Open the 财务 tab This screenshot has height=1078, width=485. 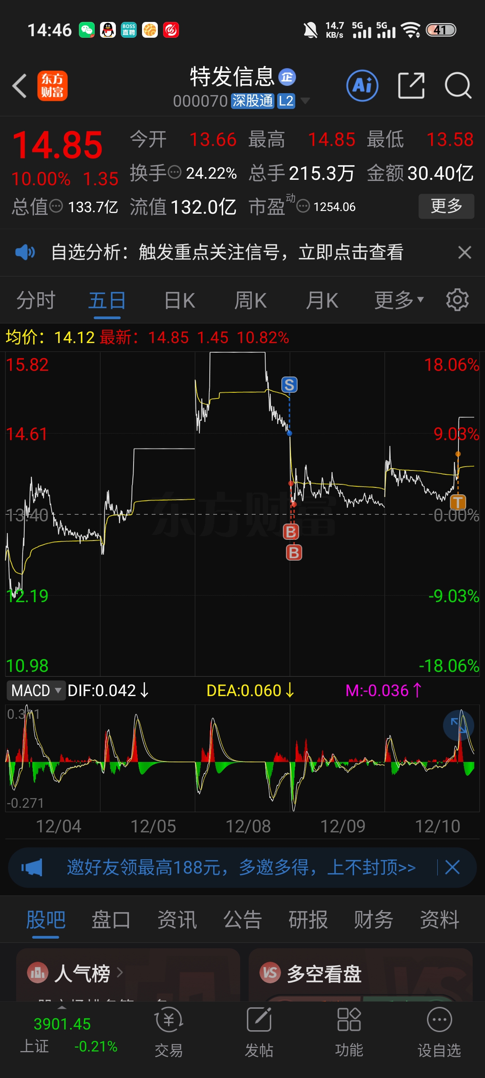[x=374, y=920]
